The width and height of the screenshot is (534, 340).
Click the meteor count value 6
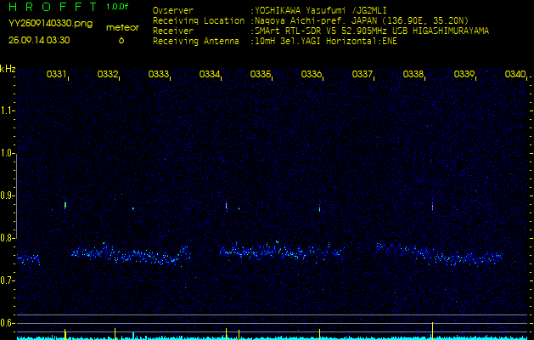click(121, 40)
